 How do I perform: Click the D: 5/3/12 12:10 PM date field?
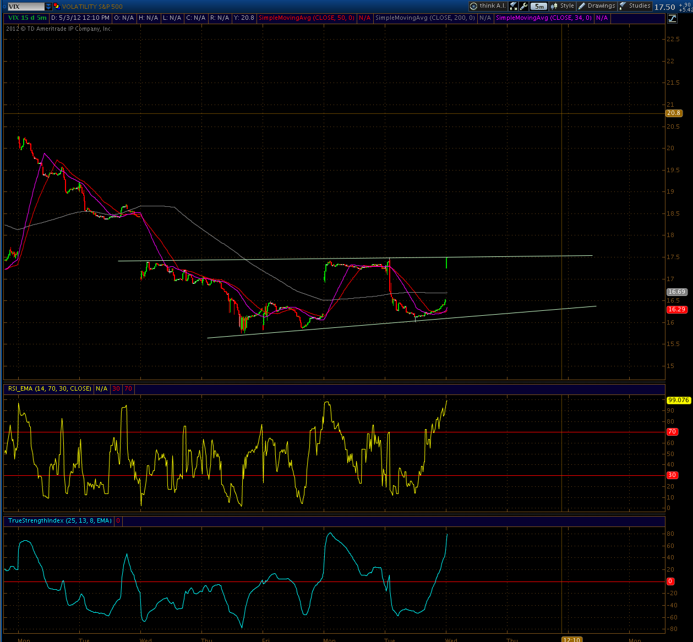(80, 18)
